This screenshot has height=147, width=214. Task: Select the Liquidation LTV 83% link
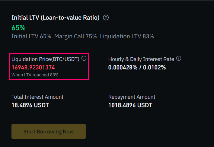pyautogui.click(x=127, y=37)
